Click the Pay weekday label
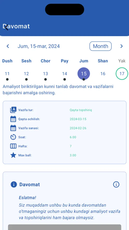The image size is (129, 230). click(65, 61)
